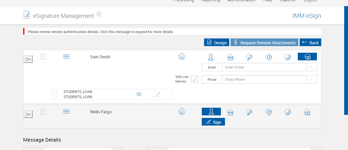Uncheck the SMS Link Delivery checkbox
This screenshot has height=150, width=348.
pyautogui.click(x=194, y=79)
